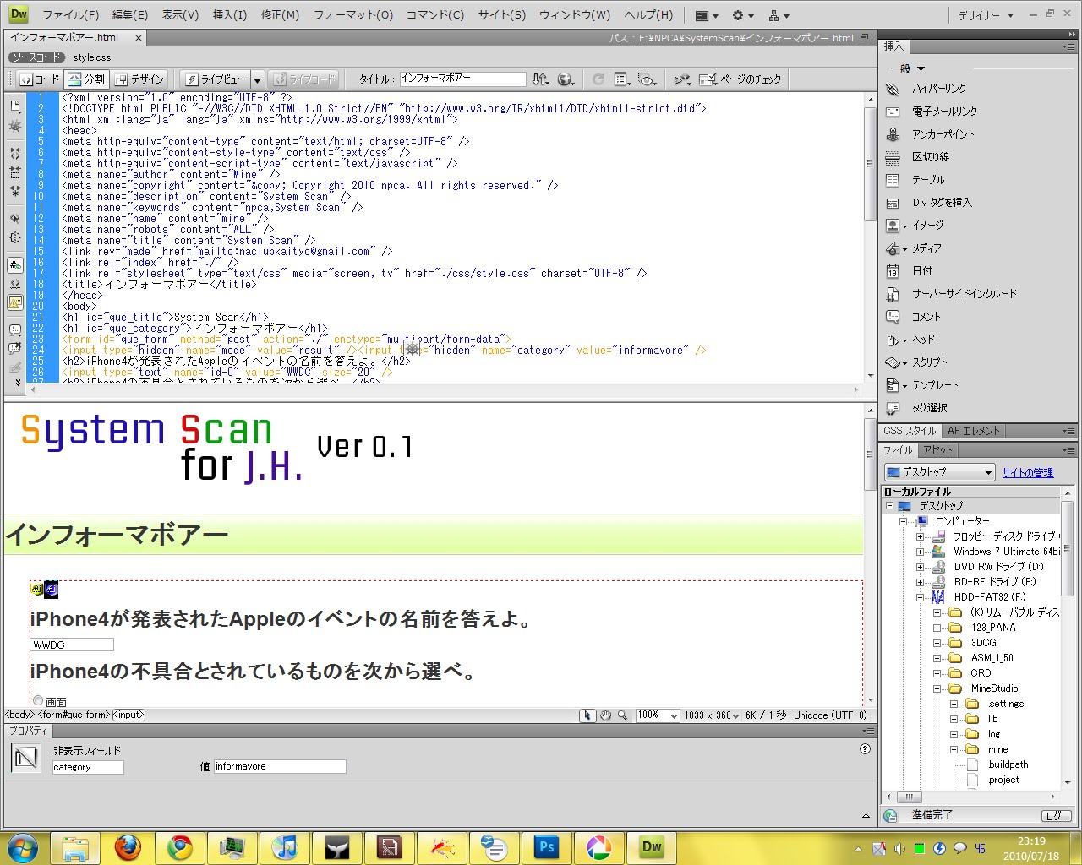This screenshot has height=865, width=1082.
Task: Open the コマンド(C) menu
Action: coord(435,15)
